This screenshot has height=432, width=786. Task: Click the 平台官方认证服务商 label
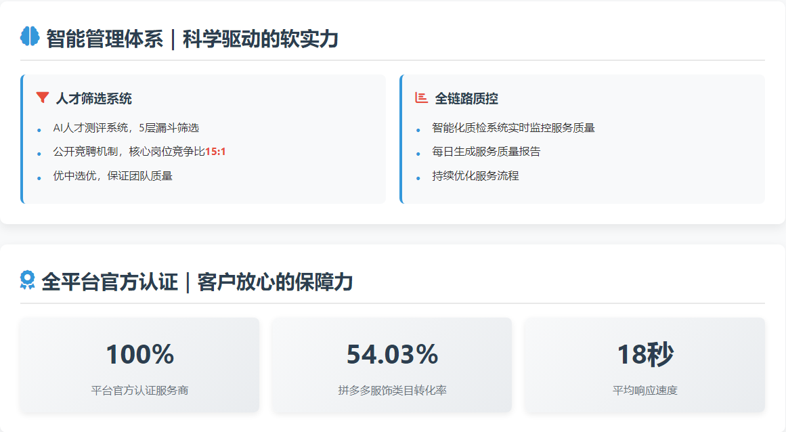[139, 391]
